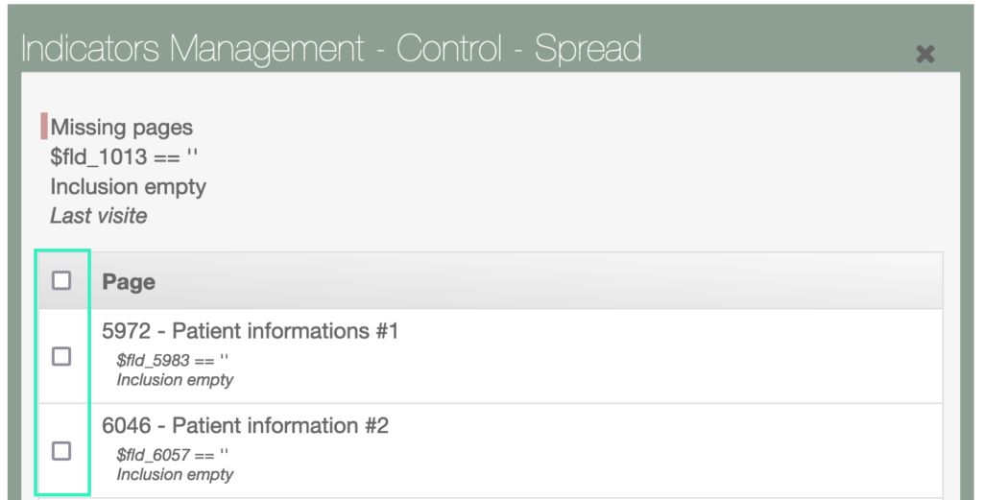Click "Indicators Management" in the dialog title
This screenshot has height=500, width=983.
pos(192,49)
